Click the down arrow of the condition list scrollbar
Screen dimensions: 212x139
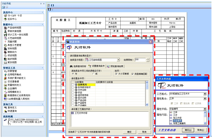[147, 105]
